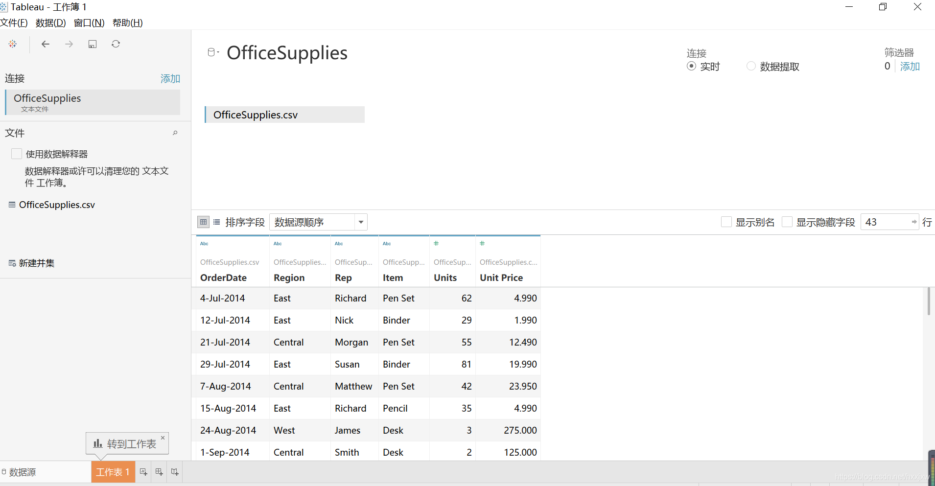Enable 使用数据解释器 checkbox
935x486 pixels.
17,154
